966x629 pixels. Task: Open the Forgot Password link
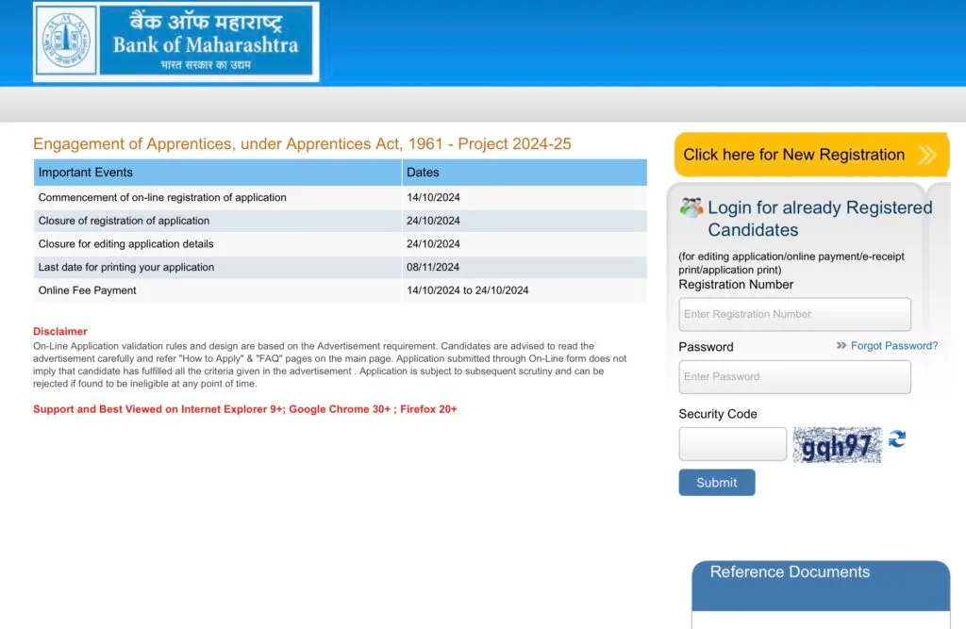pos(894,345)
